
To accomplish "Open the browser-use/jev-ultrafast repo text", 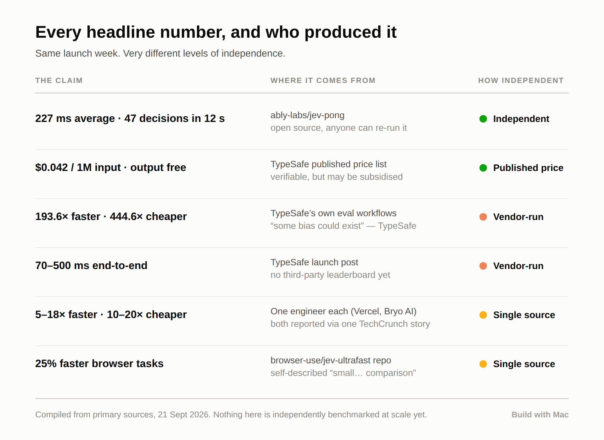I will coord(331,360).
